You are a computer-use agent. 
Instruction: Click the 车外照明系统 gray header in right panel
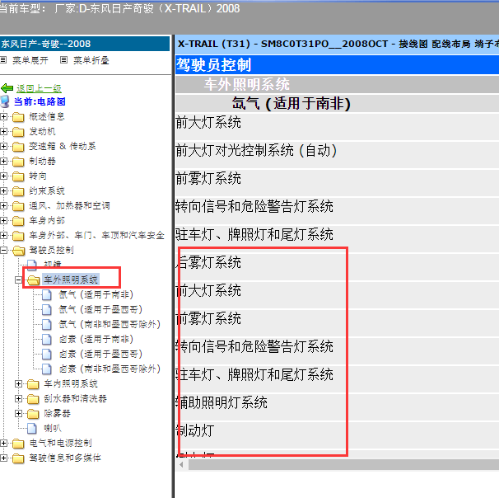337,84
